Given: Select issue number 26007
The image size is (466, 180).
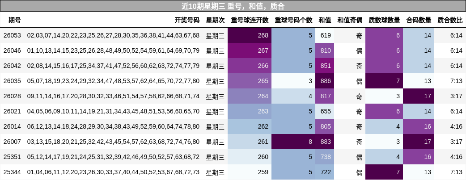Looking at the screenshot, I should point(12,142).
